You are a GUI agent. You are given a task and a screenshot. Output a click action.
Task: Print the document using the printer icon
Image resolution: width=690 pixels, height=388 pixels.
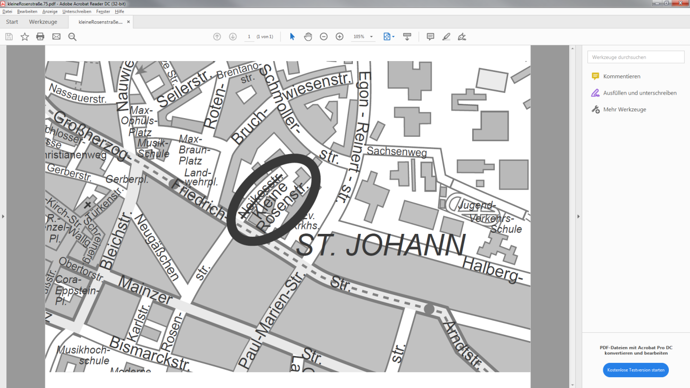click(40, 36)
